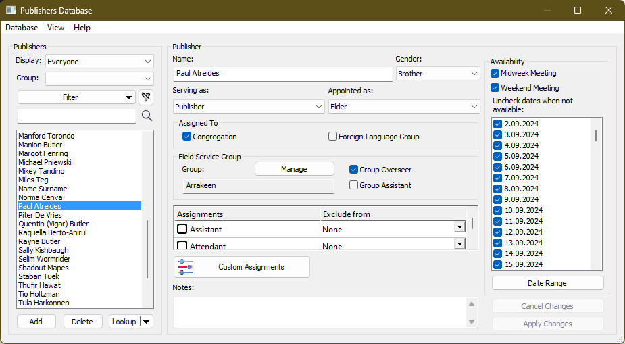
Task: Click the magnifying glass search icon
Action: pos(147,116)
